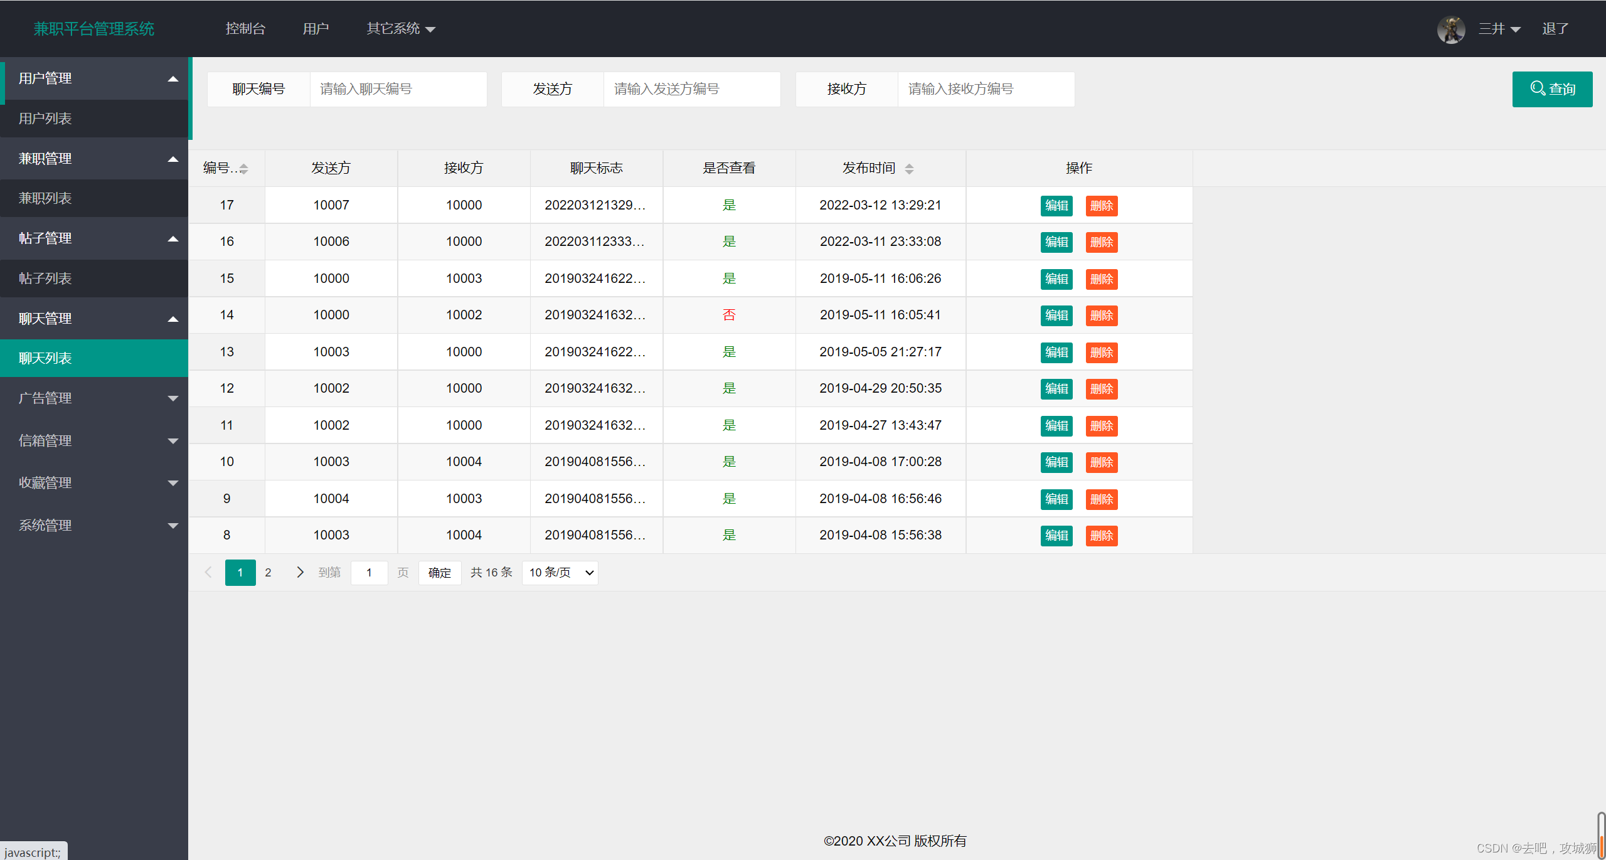Click 退了 logout link
This screenshot has width=1606, height=860.
pos(1555,29)
